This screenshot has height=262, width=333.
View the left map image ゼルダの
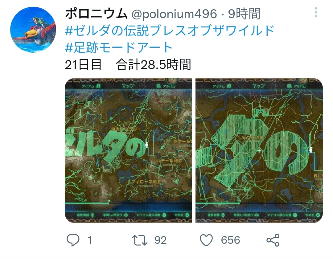(128, 150)
